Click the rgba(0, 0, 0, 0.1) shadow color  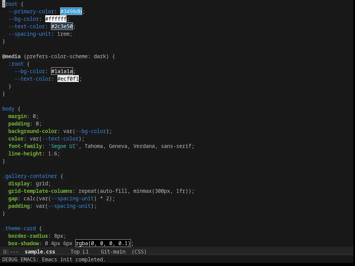pos(103,243)
